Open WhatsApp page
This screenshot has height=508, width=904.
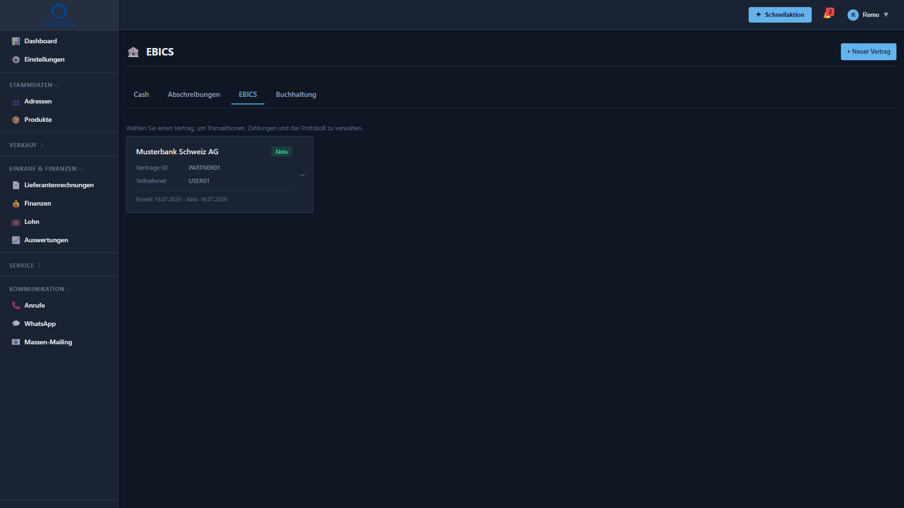pos(40,324)
